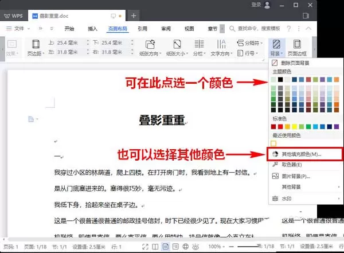Enable eye-protection mode in status bar
This screenshot has width=344, height=253.
196,247
